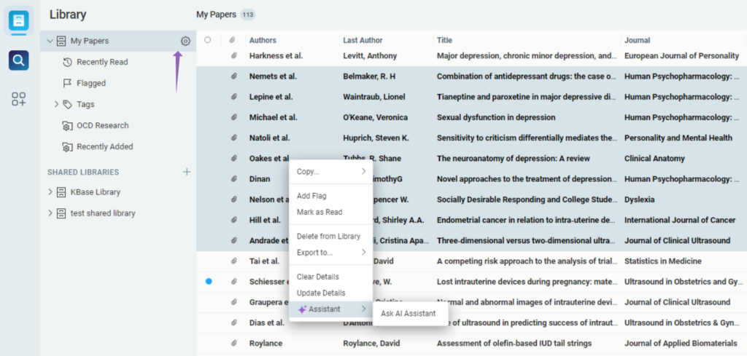Viewport: 747px width, 356px height.
Task: Open My Papers settings gear
Action: click(185, 41)
